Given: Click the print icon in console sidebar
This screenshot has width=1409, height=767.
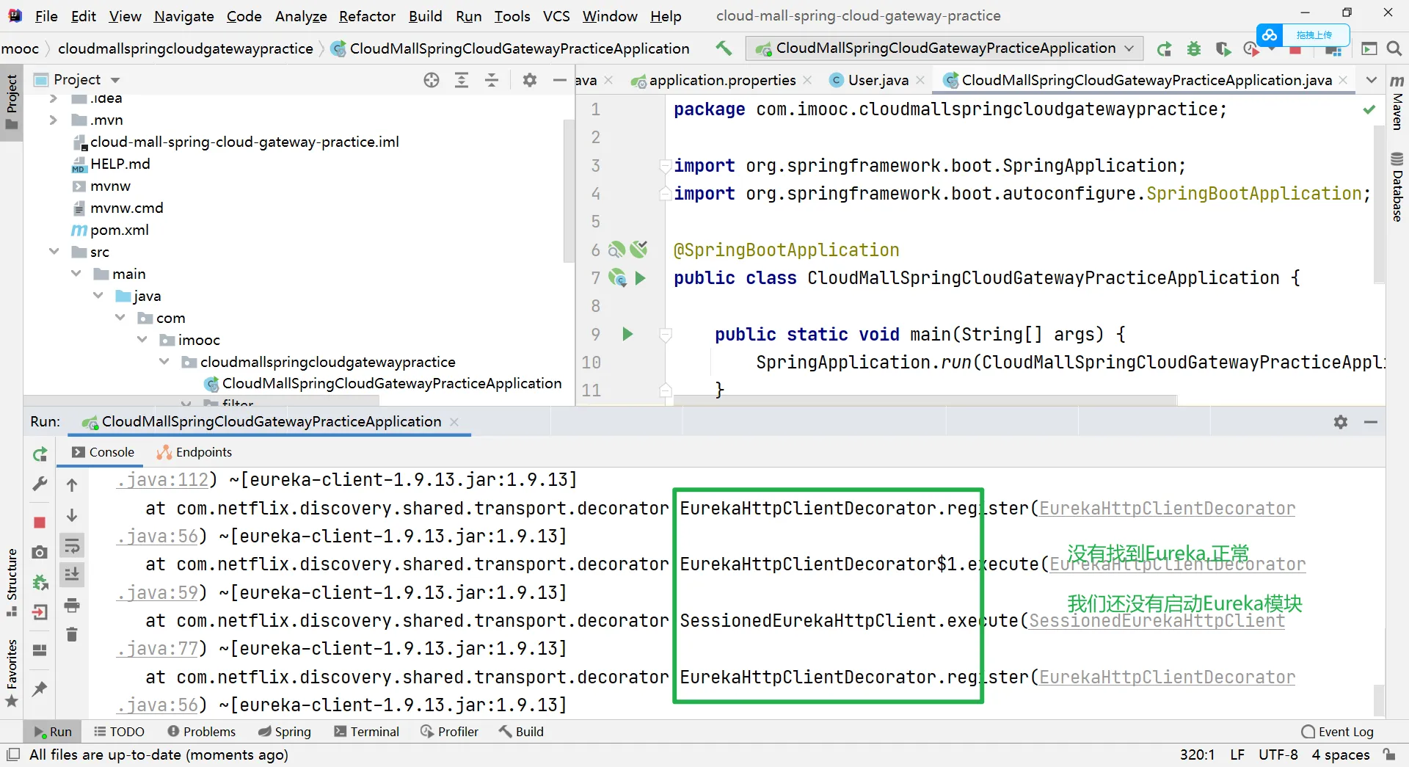Looking at the screenshot, I should (x=72, y=606).
